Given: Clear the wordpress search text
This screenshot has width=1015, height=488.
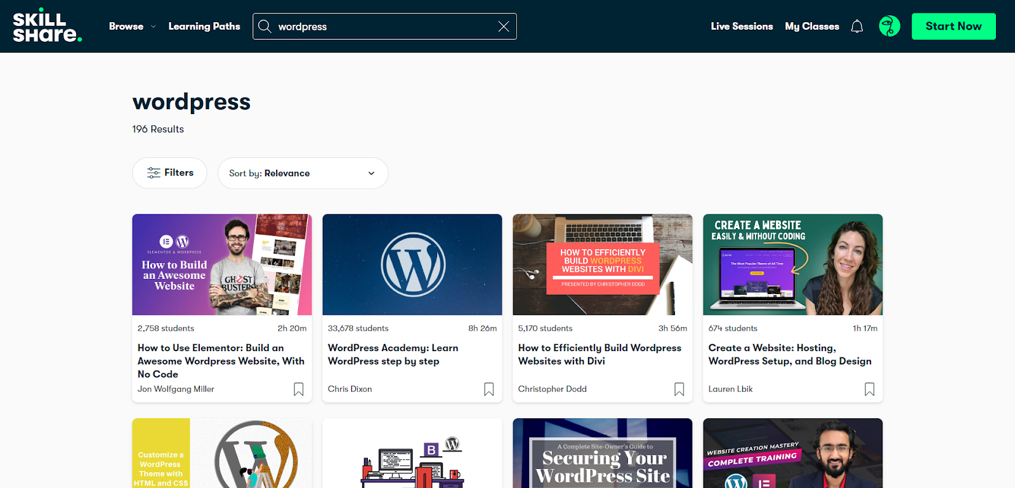Looking at the screenshot, I should click(504, 27).
